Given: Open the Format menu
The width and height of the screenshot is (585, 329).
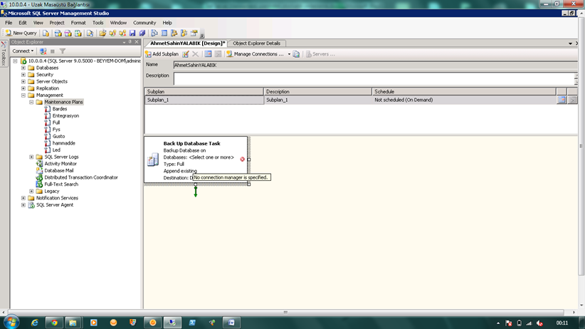Looking at the screenshot, I should [x=78, y=23].
